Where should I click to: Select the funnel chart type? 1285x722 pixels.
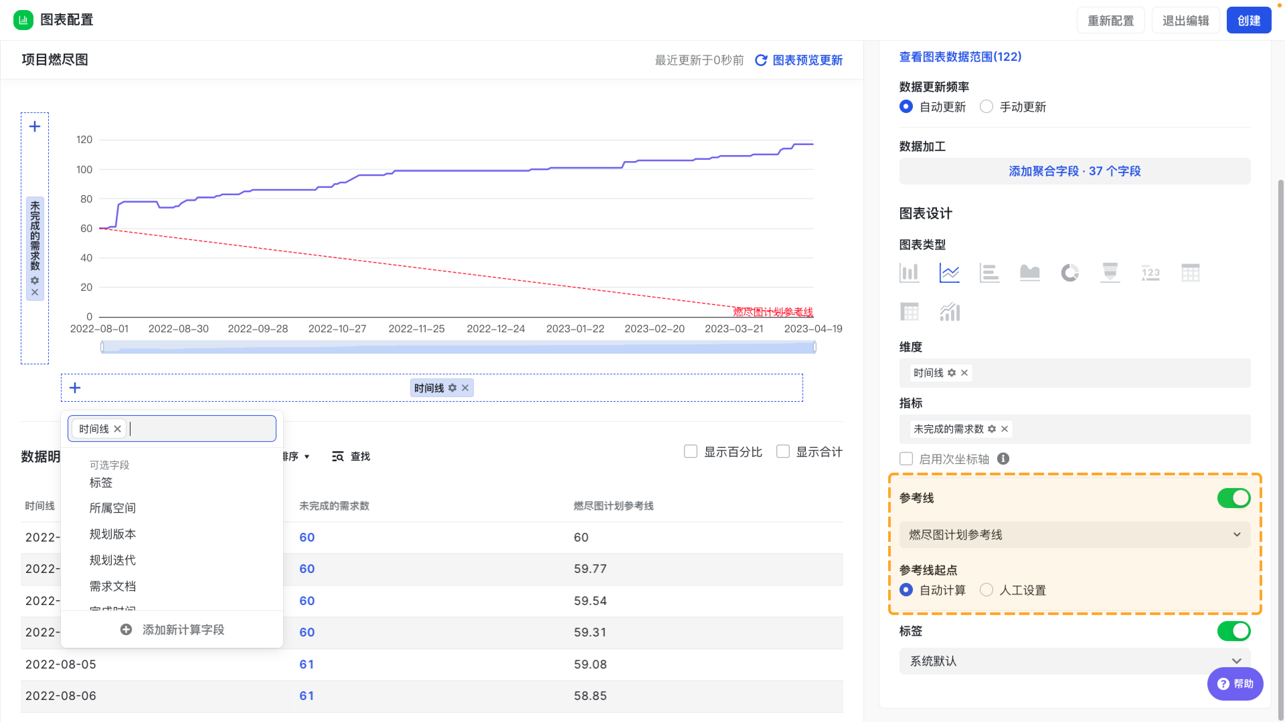(1110, 272)
